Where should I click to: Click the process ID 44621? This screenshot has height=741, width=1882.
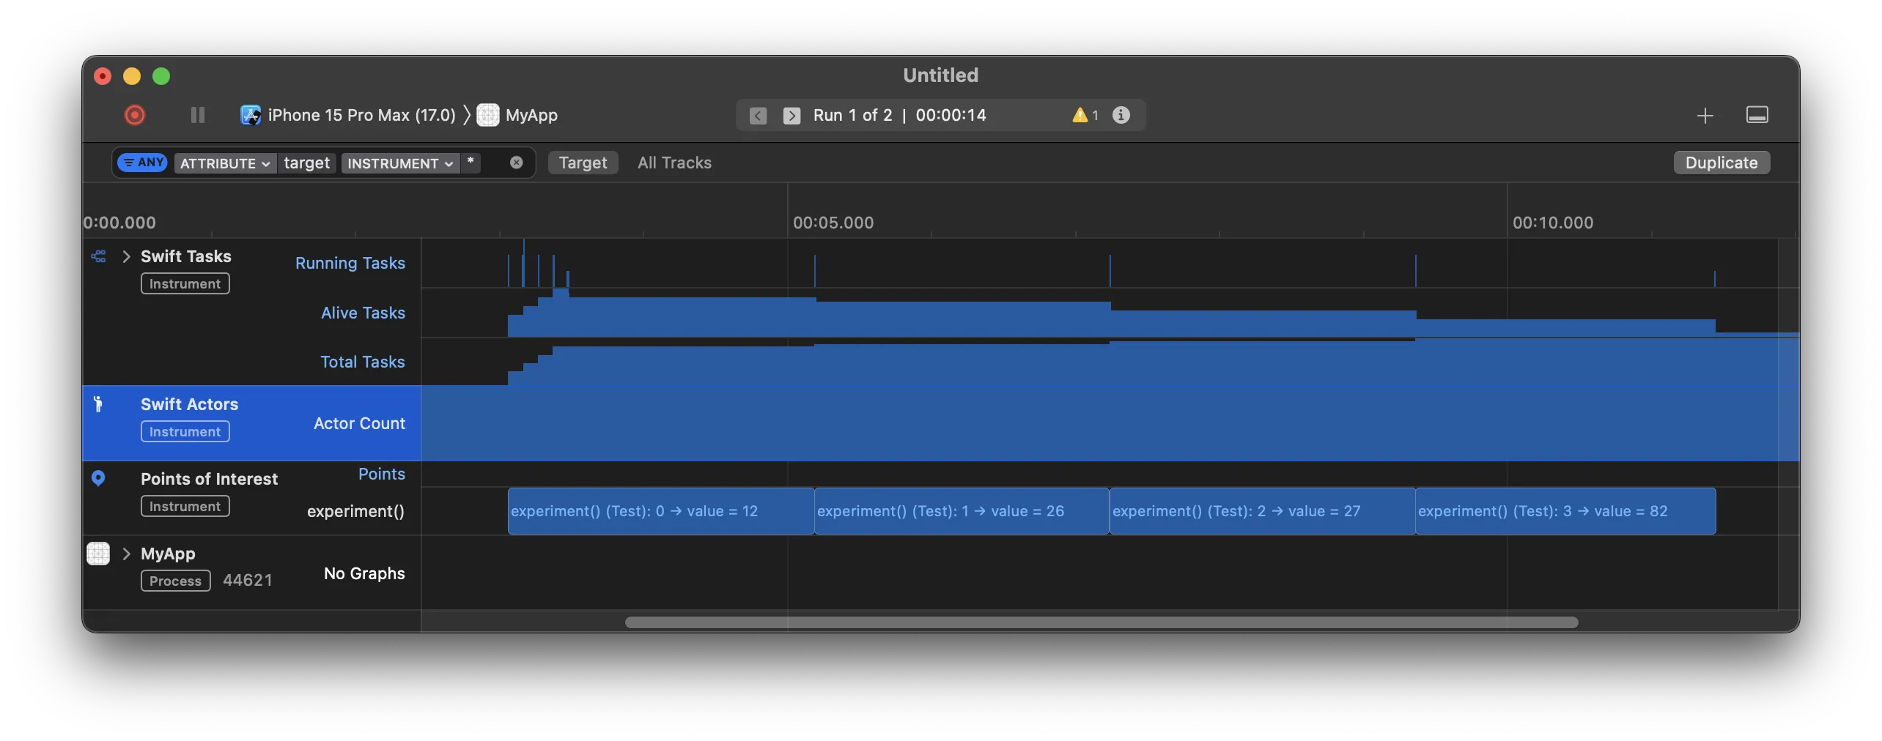[248, 580]
